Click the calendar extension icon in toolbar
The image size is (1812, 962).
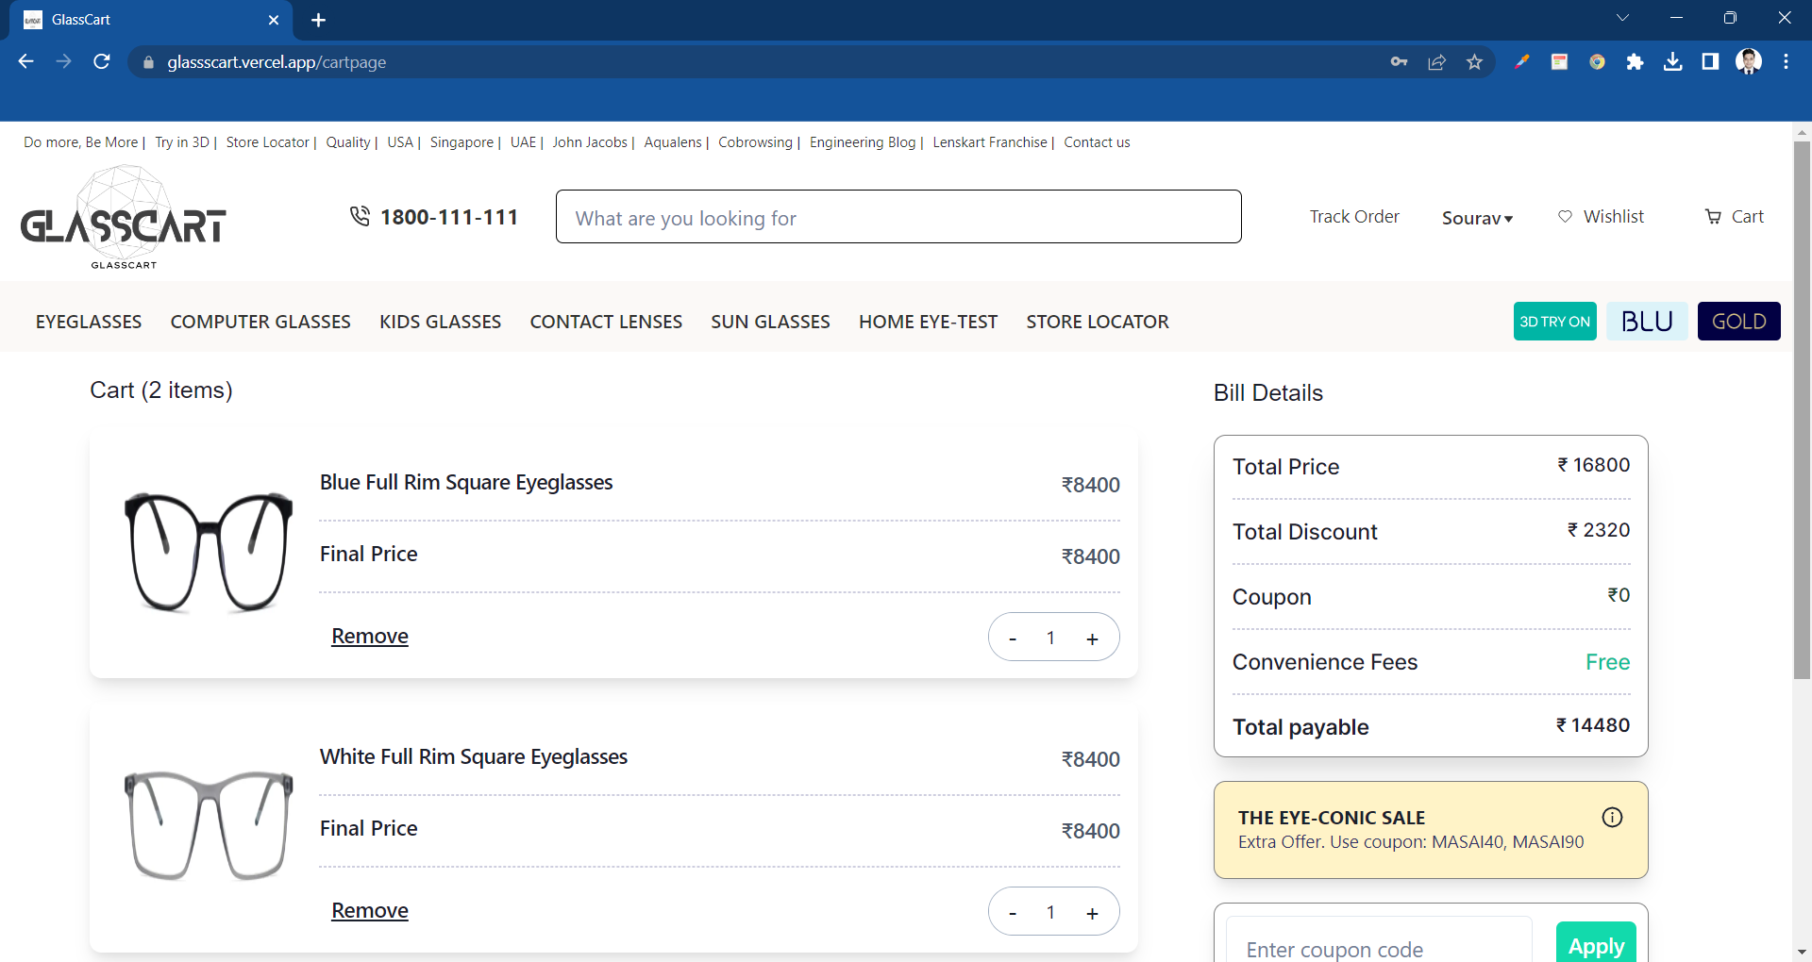(1559, 61)
